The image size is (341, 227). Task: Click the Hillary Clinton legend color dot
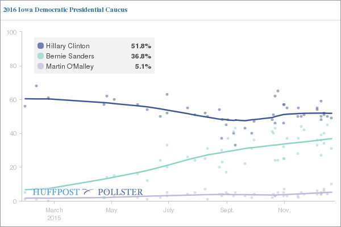click(x=40, y=45)
